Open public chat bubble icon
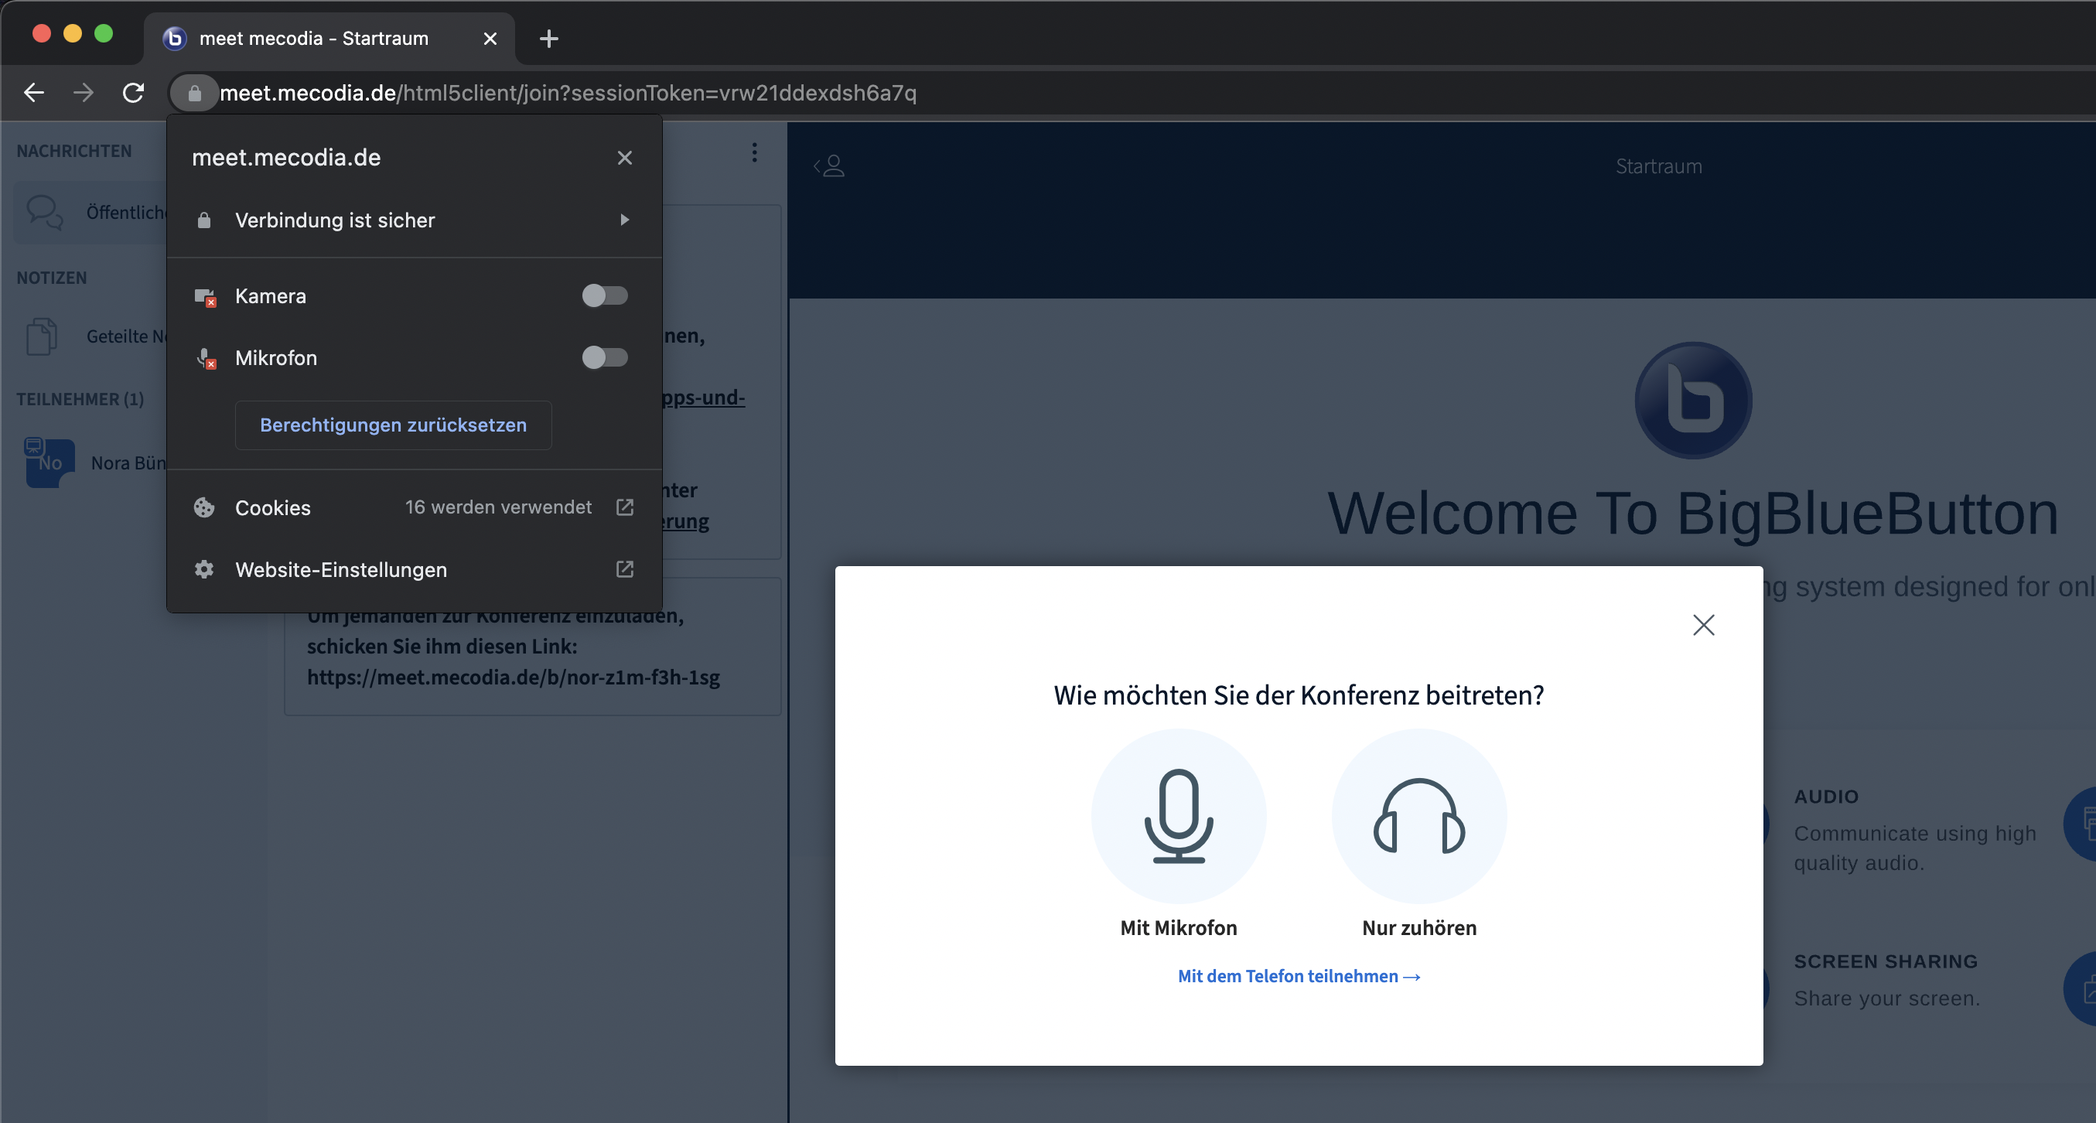The width and height of the screenshot is (2096, 1123). click(x=44, y=212)
